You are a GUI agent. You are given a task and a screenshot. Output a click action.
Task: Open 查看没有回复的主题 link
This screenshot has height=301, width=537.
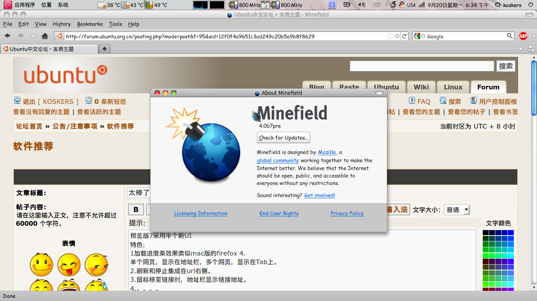(41, 112)
